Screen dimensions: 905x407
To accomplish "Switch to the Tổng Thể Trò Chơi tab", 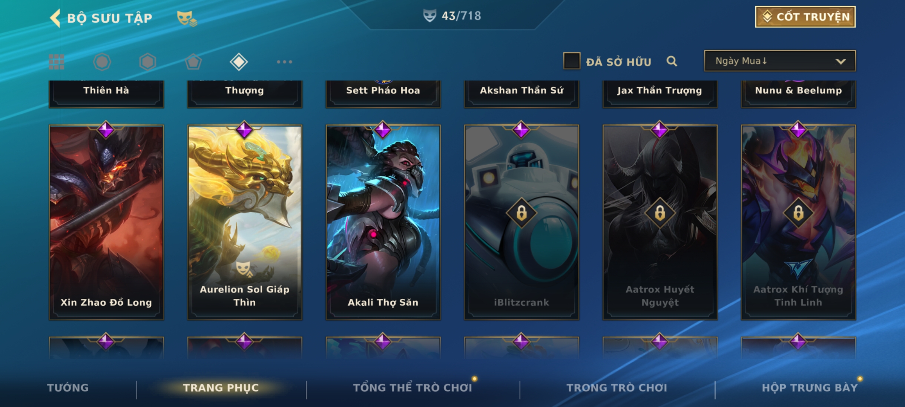I will [413, 388].
